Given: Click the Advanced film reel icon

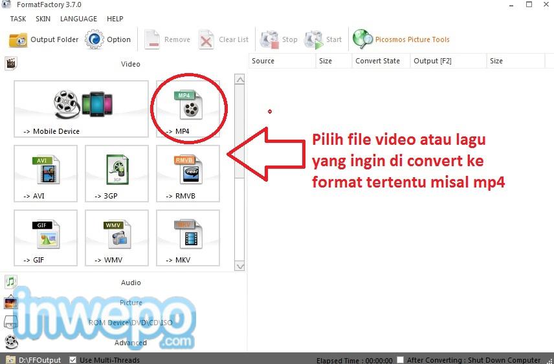Looking at the screenshot, I should tap(11, 342).
